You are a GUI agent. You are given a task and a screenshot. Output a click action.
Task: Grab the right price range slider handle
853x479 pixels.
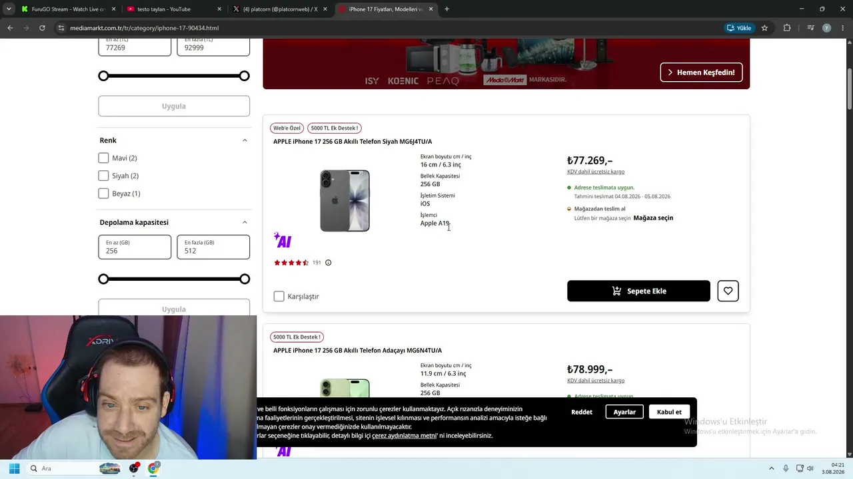pos(245,76)
